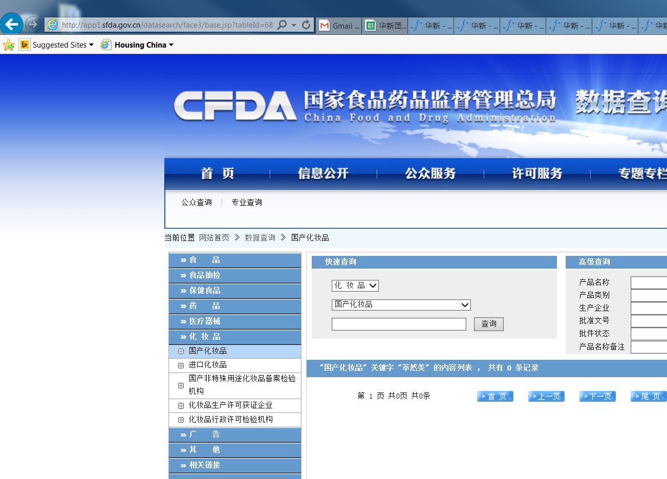This screenshot has width=667, height=479.
Task: Click the 查询 search button
Action: click(489, 324)
